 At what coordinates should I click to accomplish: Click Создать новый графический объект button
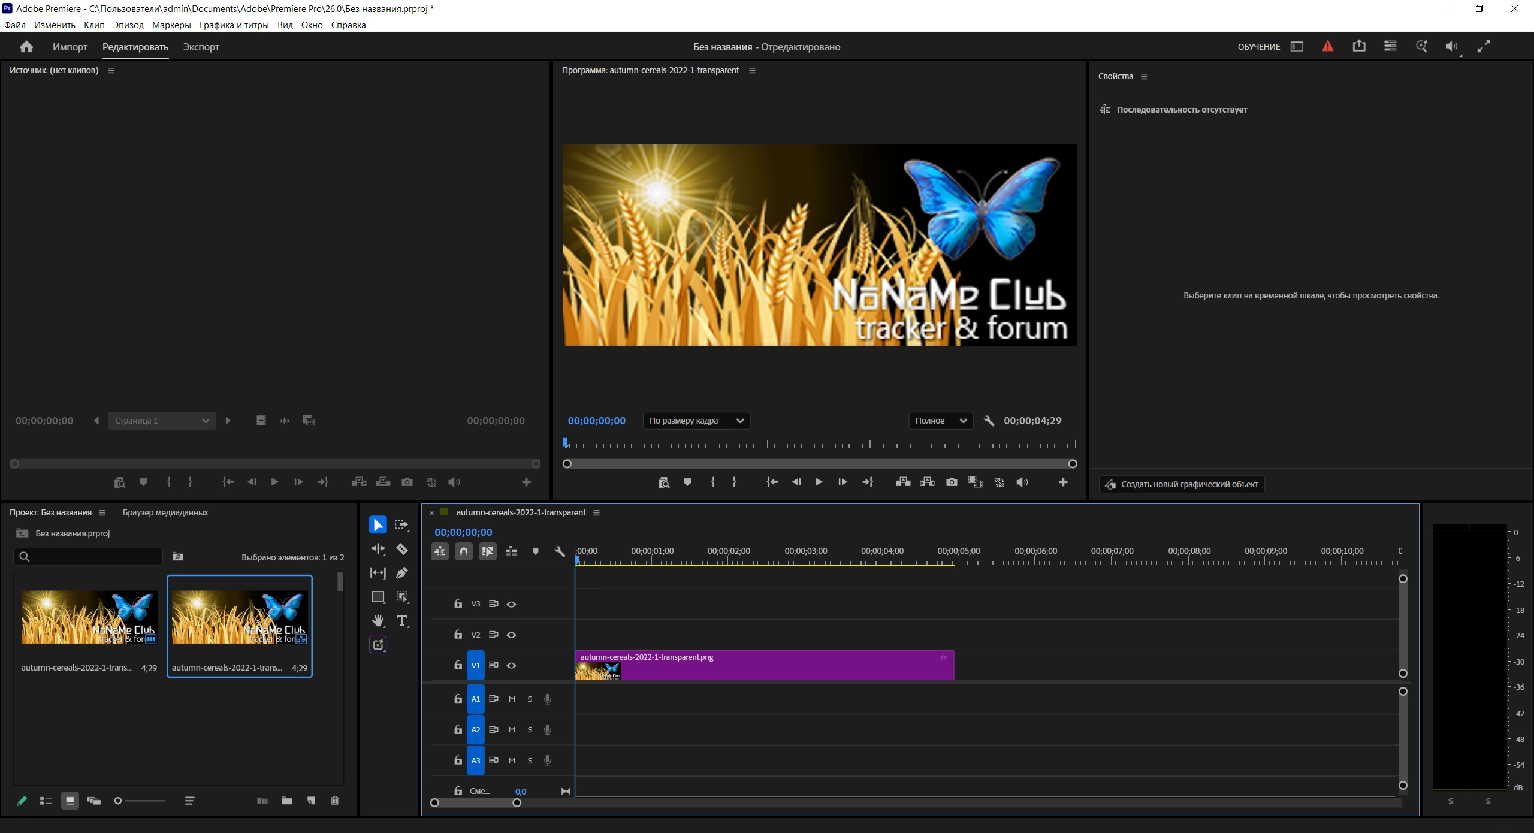tap(1182, 484)
